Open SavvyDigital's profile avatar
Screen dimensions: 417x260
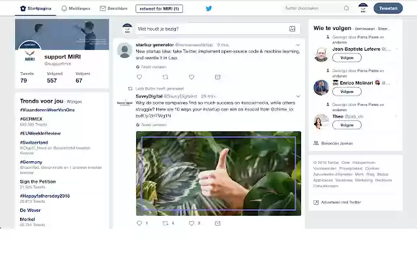pos(124,103)
